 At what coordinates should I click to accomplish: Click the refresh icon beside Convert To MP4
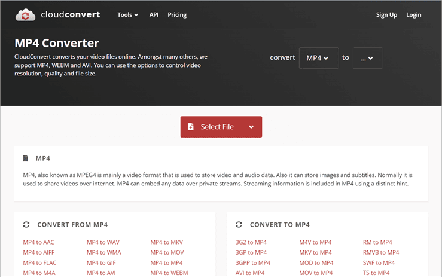click(239, 225)
